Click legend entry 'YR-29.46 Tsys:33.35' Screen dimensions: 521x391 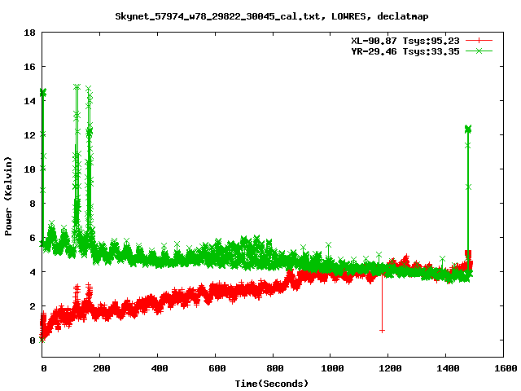click(405, 51)
